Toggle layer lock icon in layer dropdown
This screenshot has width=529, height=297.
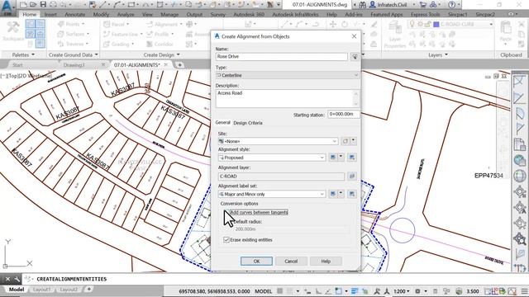[x=428, y=24]
